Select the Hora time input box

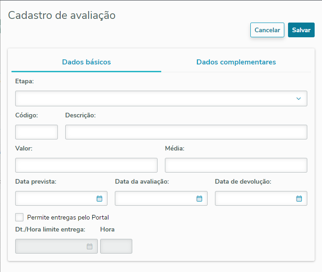(116, 246)
